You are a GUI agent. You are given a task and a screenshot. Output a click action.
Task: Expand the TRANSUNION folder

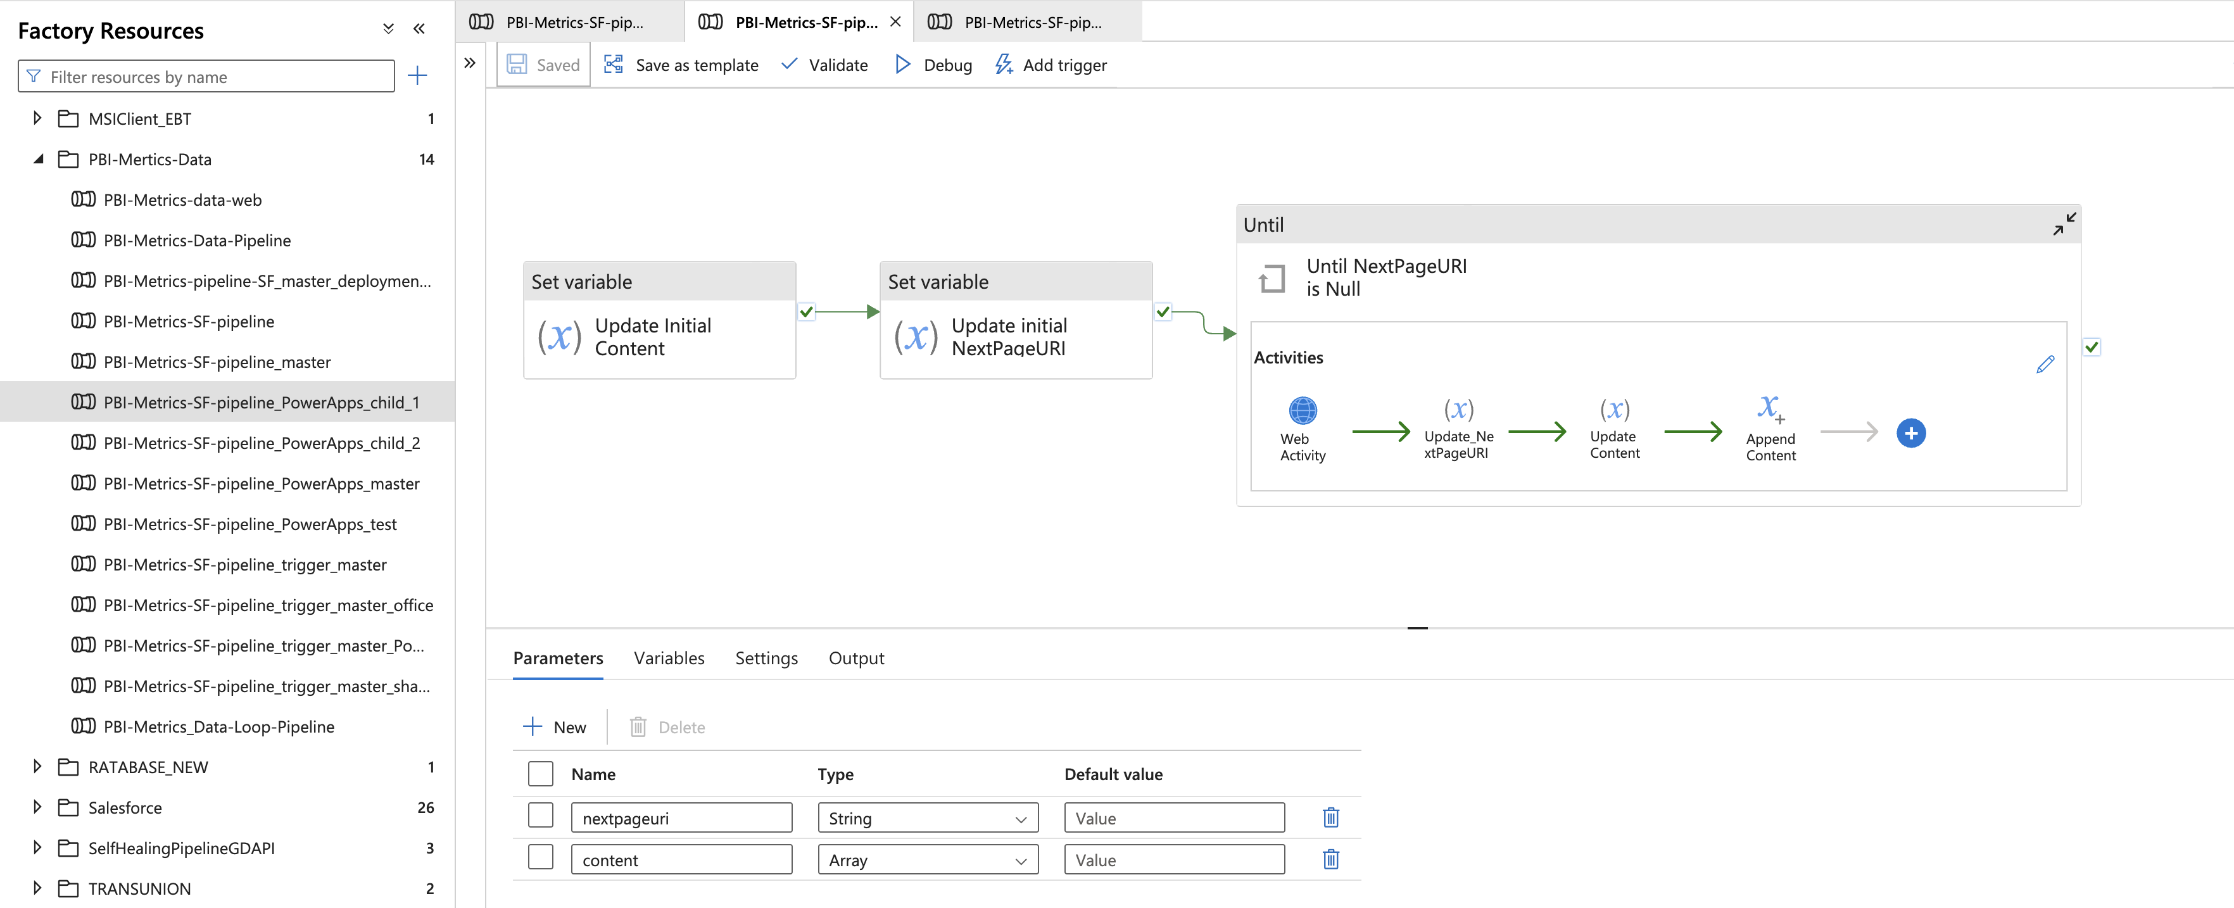(37, 888)
